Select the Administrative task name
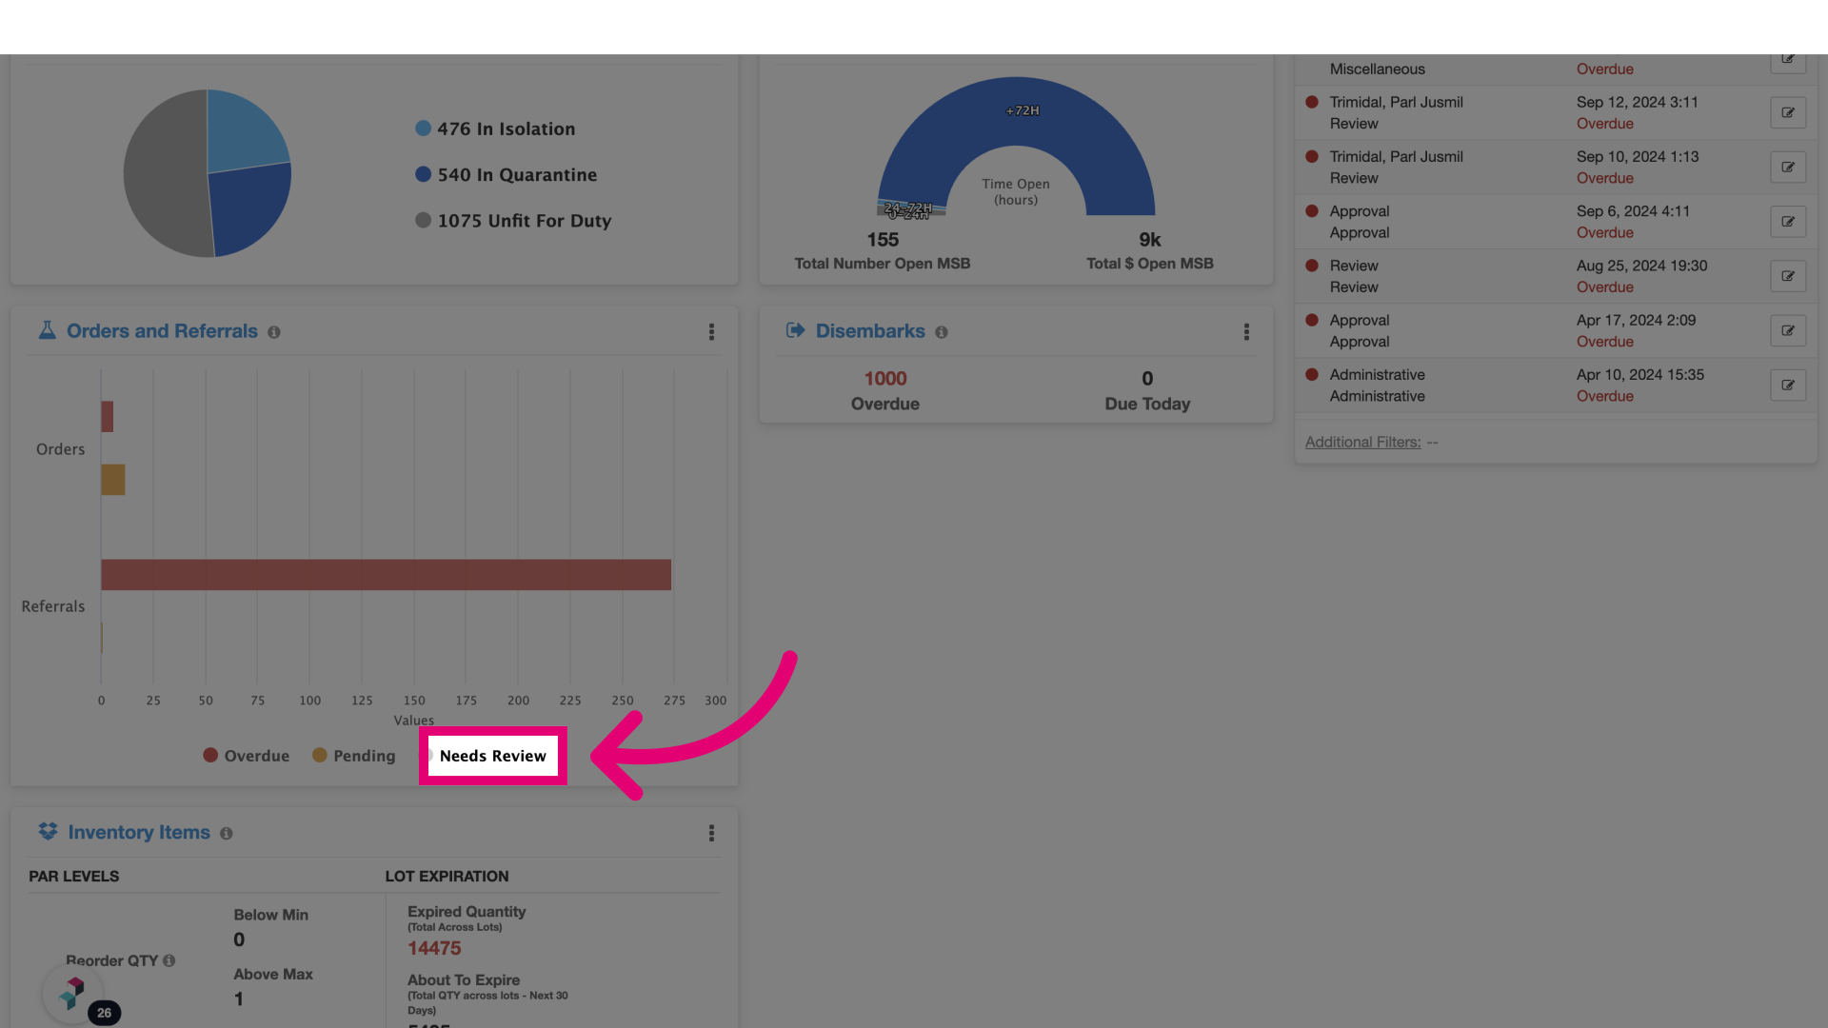The image size is (1828, 1028). 1377,375
